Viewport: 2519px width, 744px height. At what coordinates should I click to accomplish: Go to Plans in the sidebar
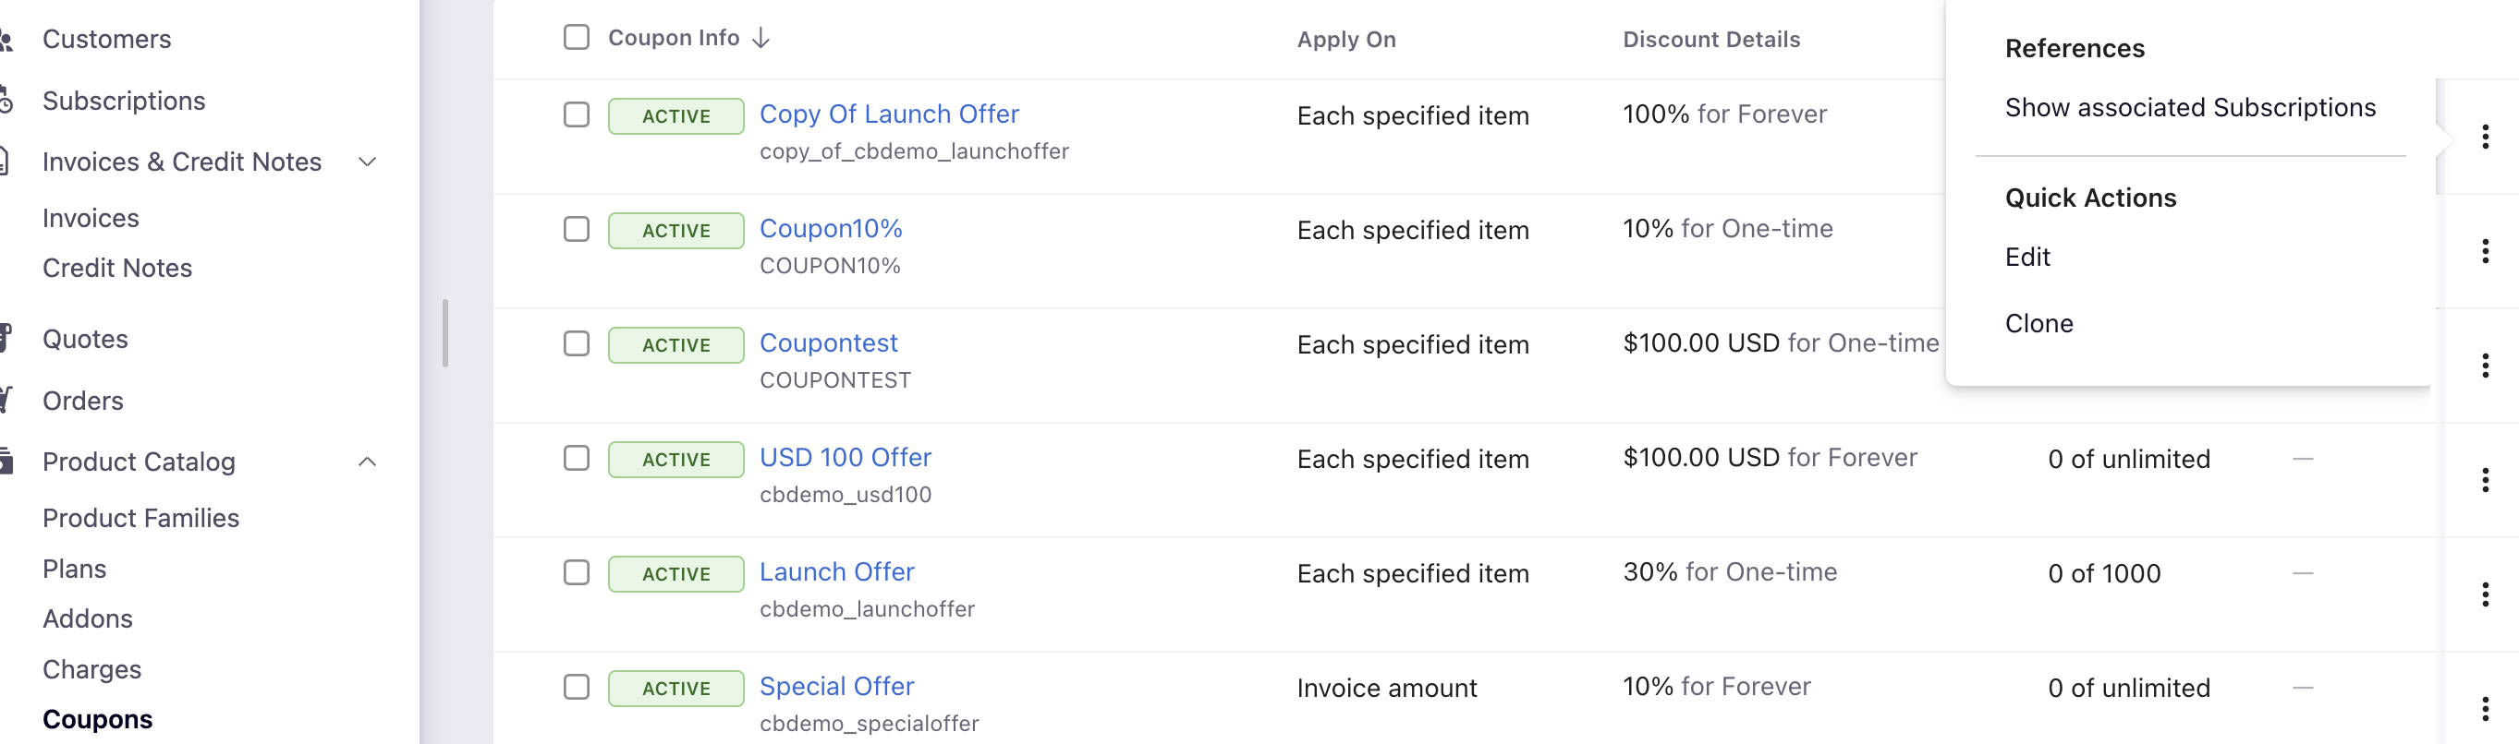(x=74, y=569)
